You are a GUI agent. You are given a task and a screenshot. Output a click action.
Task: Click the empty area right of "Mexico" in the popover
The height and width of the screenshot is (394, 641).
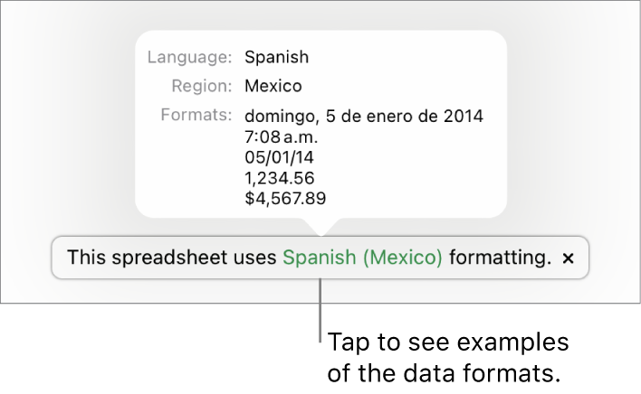[x=407, y=87]
